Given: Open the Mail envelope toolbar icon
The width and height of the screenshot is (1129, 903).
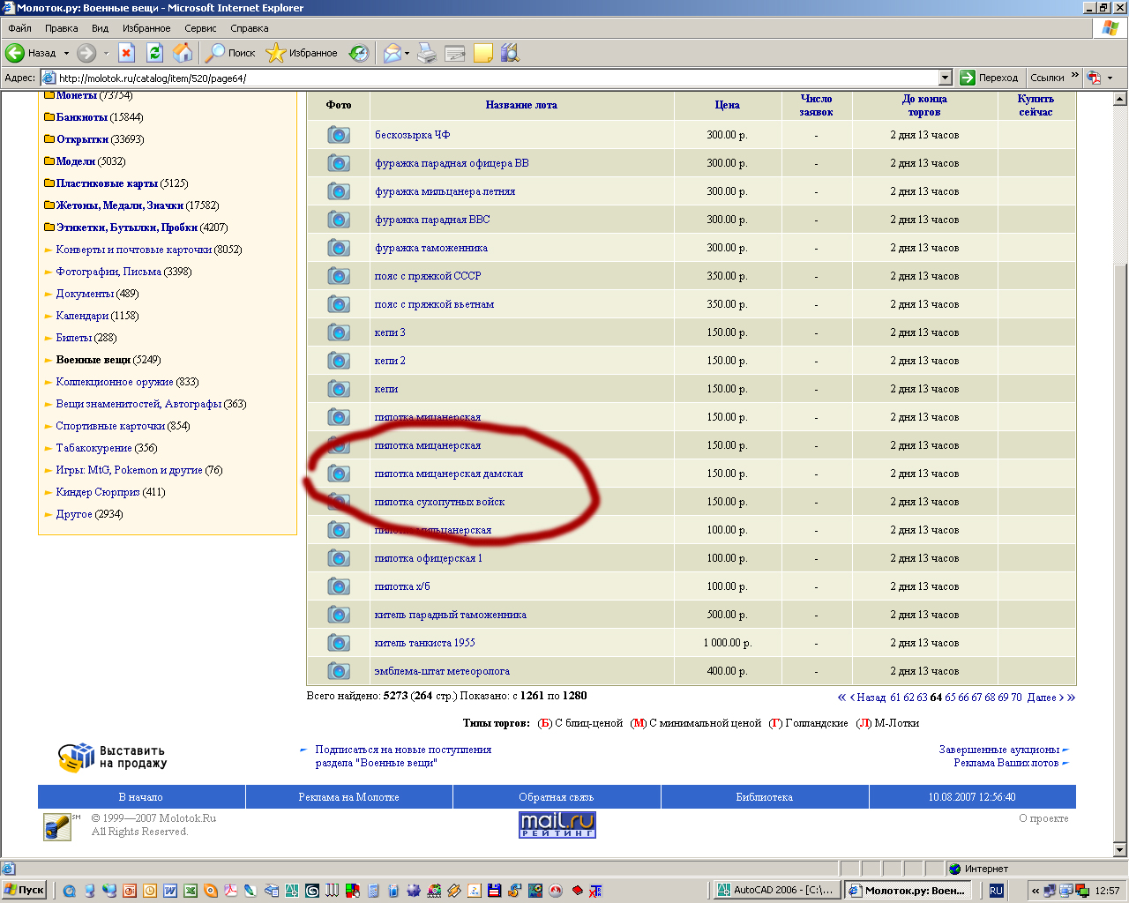Looking at the screenshot, I should click(x=392, y=53).
